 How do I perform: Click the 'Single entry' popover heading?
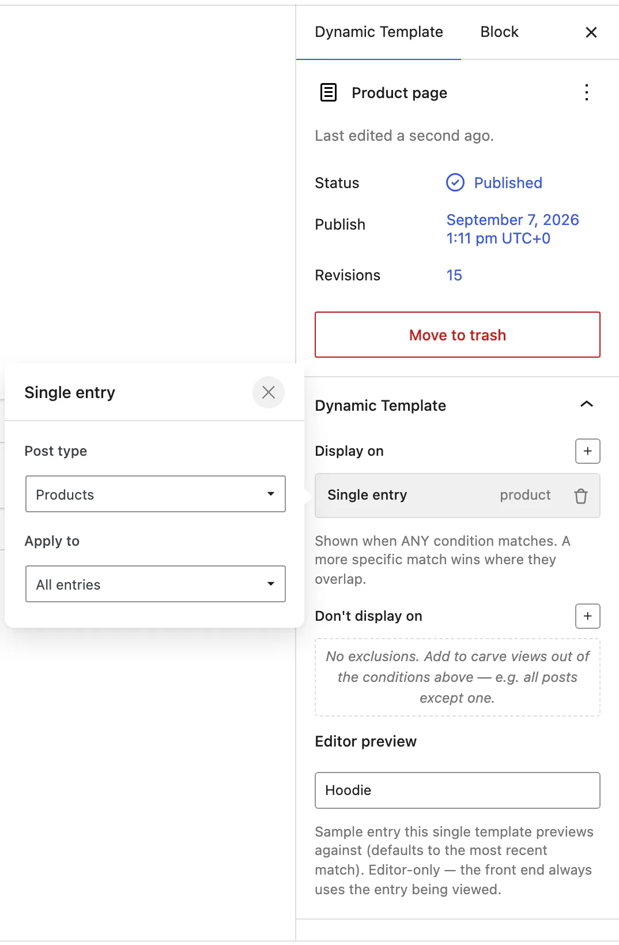pyautogui.click(x=70, y=392)
